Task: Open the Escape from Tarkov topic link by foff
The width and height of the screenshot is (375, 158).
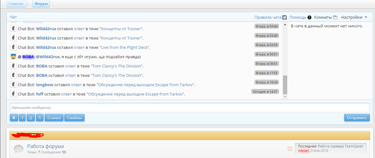Action: (x=136, y=94)
